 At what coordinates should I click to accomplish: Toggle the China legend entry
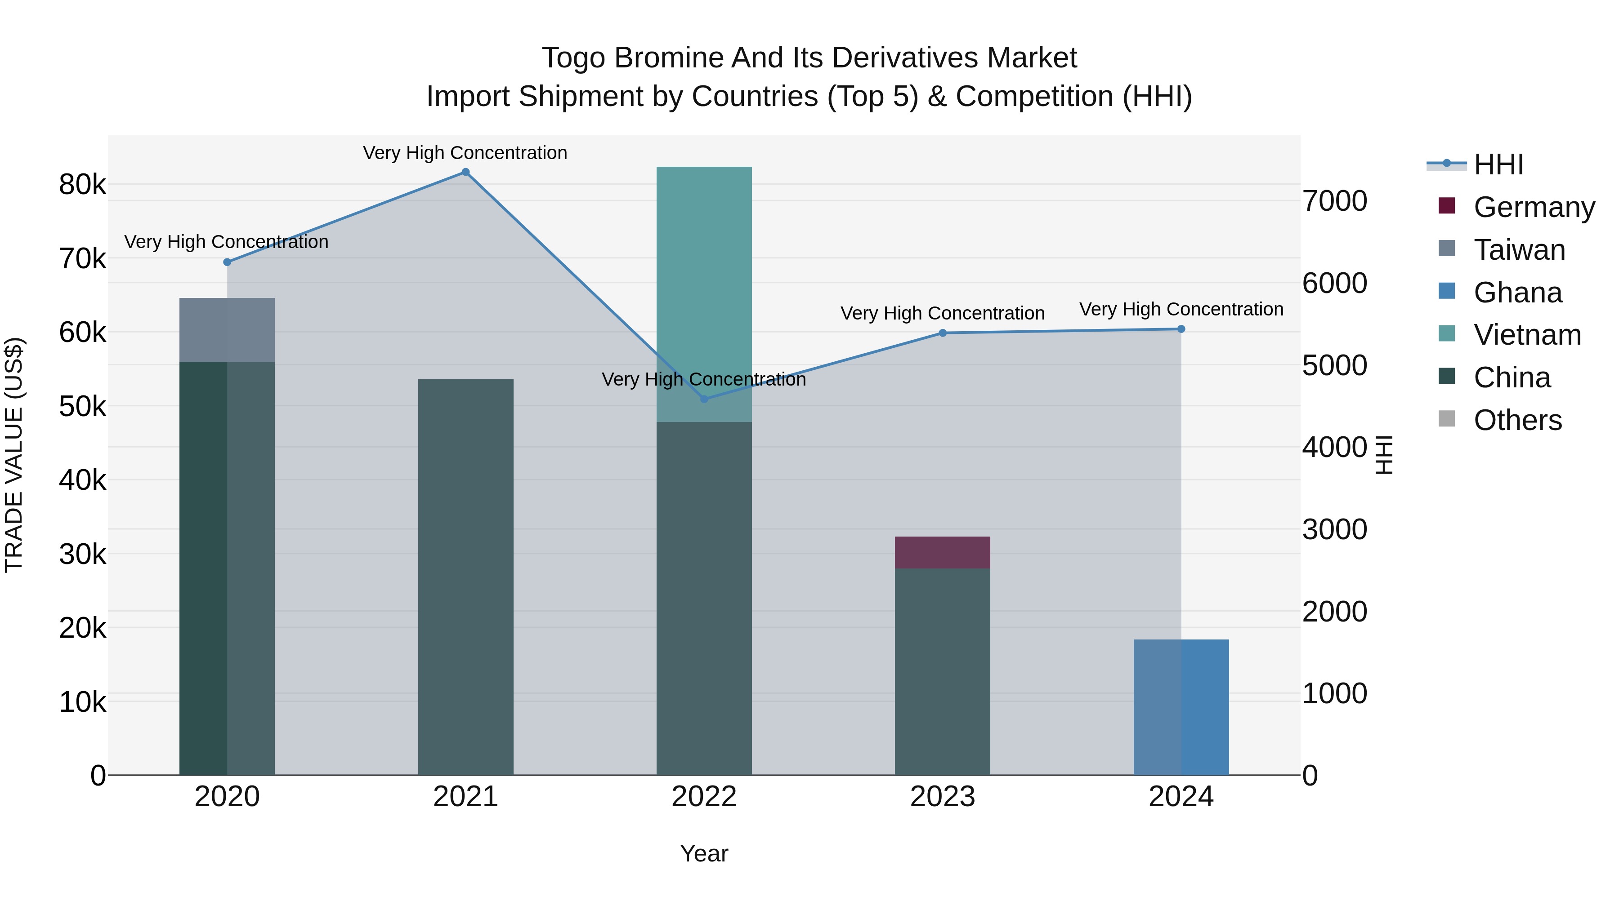[x=1494, y=377]
